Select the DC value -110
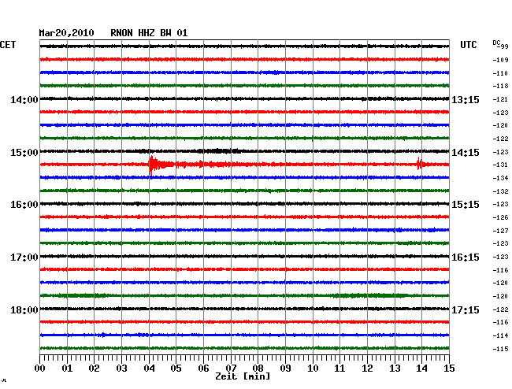512x389 pixels. pyautogui.click(x=500, y=73)
